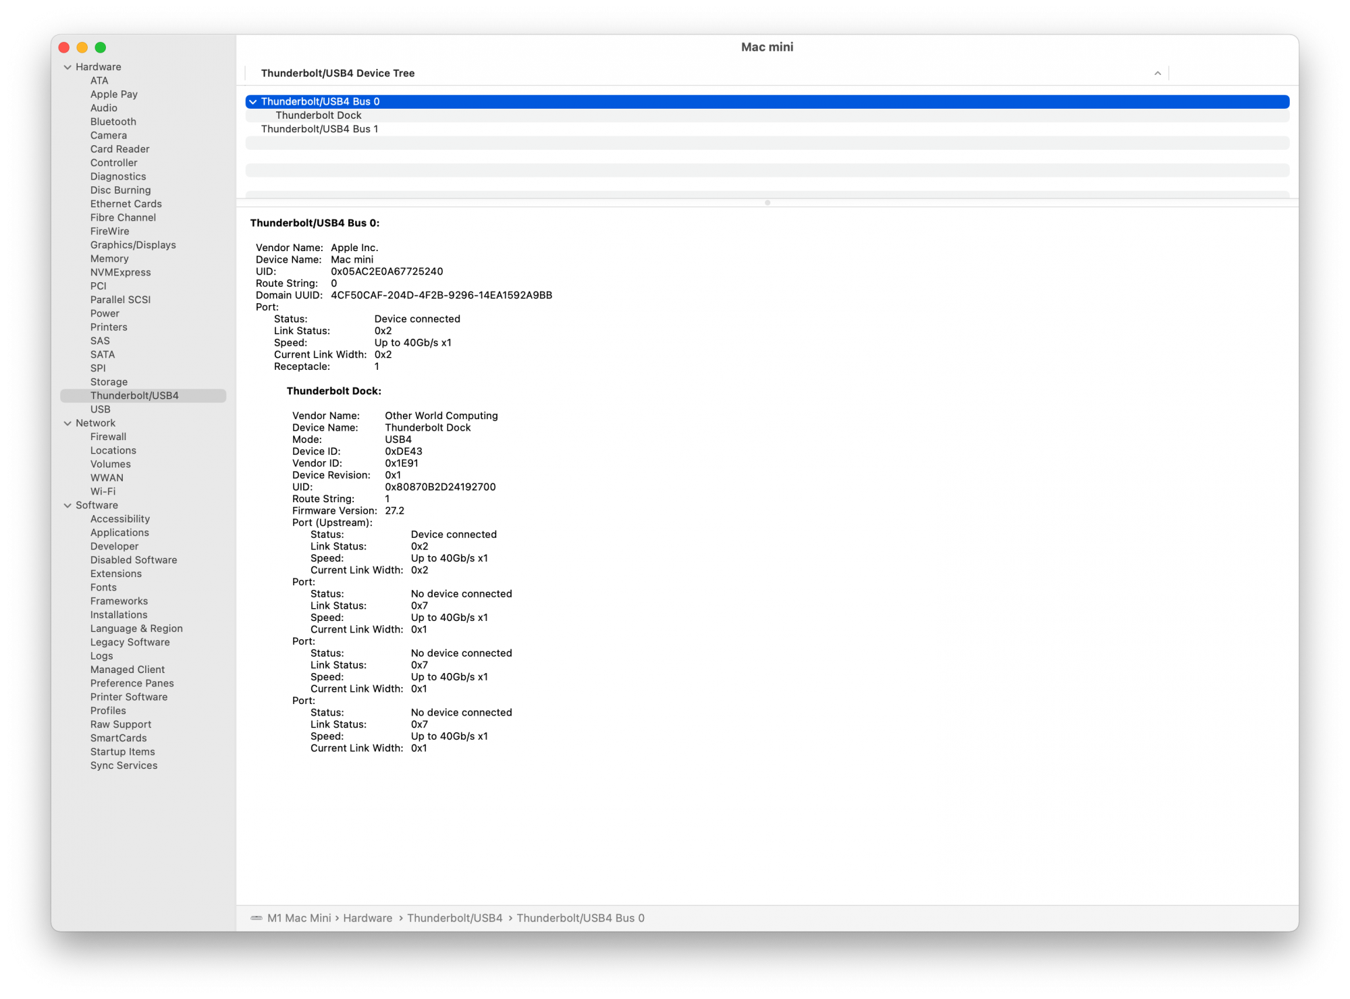1350x999 pixels.
Task: Click Thunderbolt/USB4 breadcrumb in path bar
Action: (x=454, y=918)
